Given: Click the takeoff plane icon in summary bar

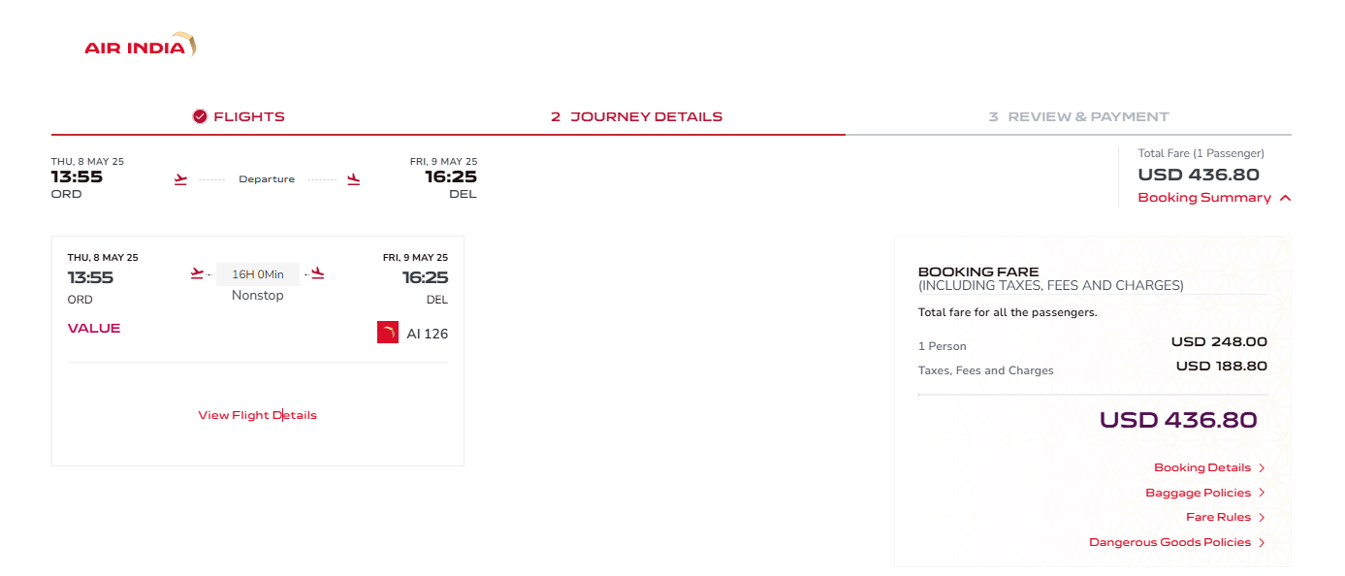Looking at the screenshot, I should point(180,179).
